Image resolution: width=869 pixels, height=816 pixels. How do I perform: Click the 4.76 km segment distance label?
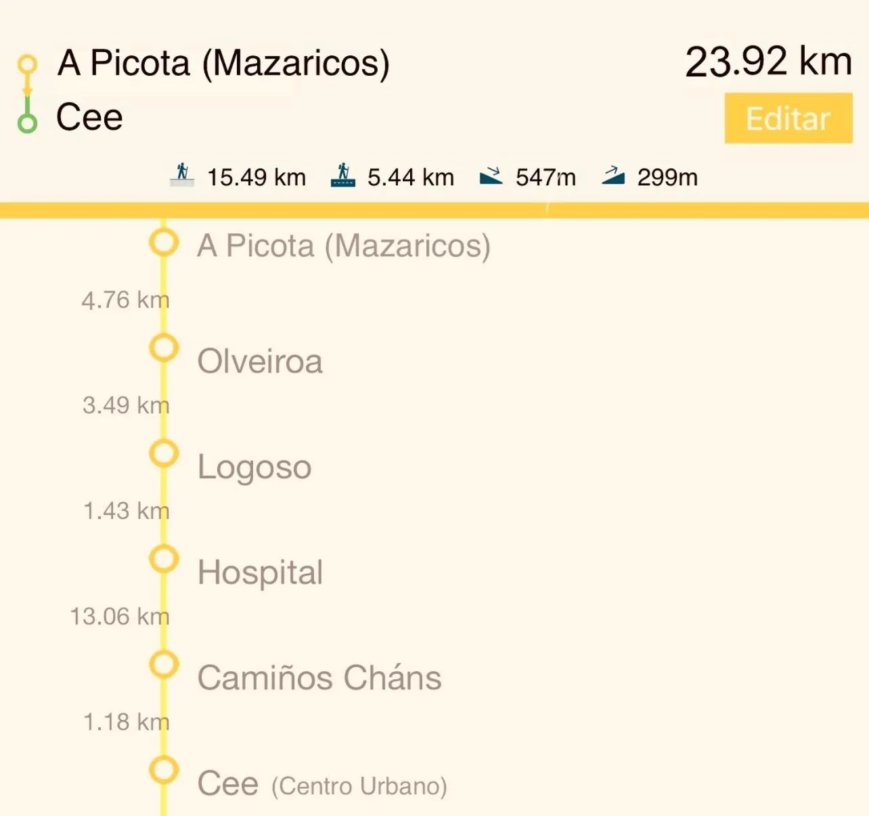click(125, 300)
